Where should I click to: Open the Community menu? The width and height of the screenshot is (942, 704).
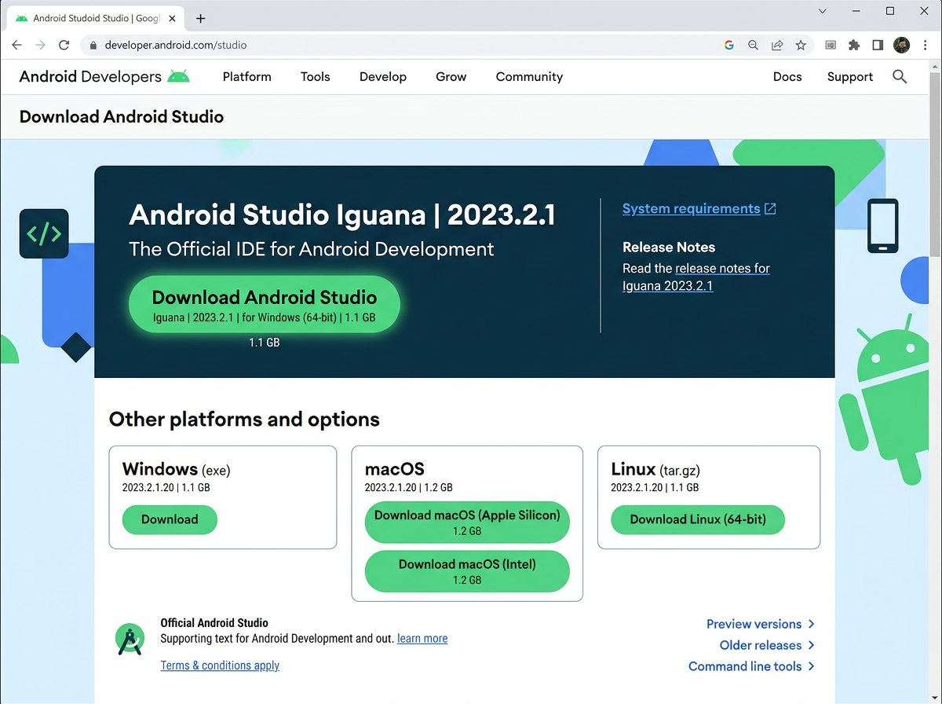[529, 77]
